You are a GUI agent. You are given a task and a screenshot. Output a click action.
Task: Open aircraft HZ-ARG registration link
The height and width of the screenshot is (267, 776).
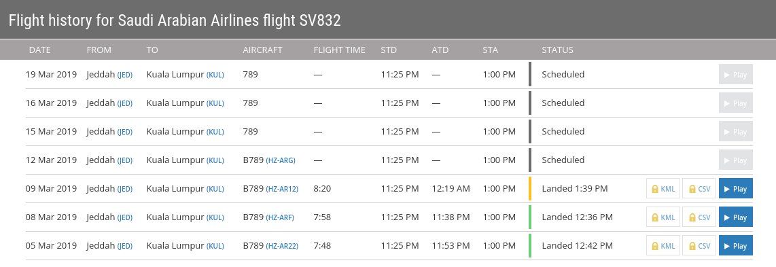281,160
